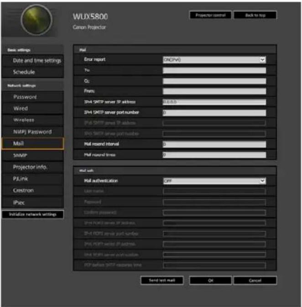Image resolution: width=302 pixels, height=307 pixels.
Task: Open the Schedule settings page
Action: (x=32, y=72)
